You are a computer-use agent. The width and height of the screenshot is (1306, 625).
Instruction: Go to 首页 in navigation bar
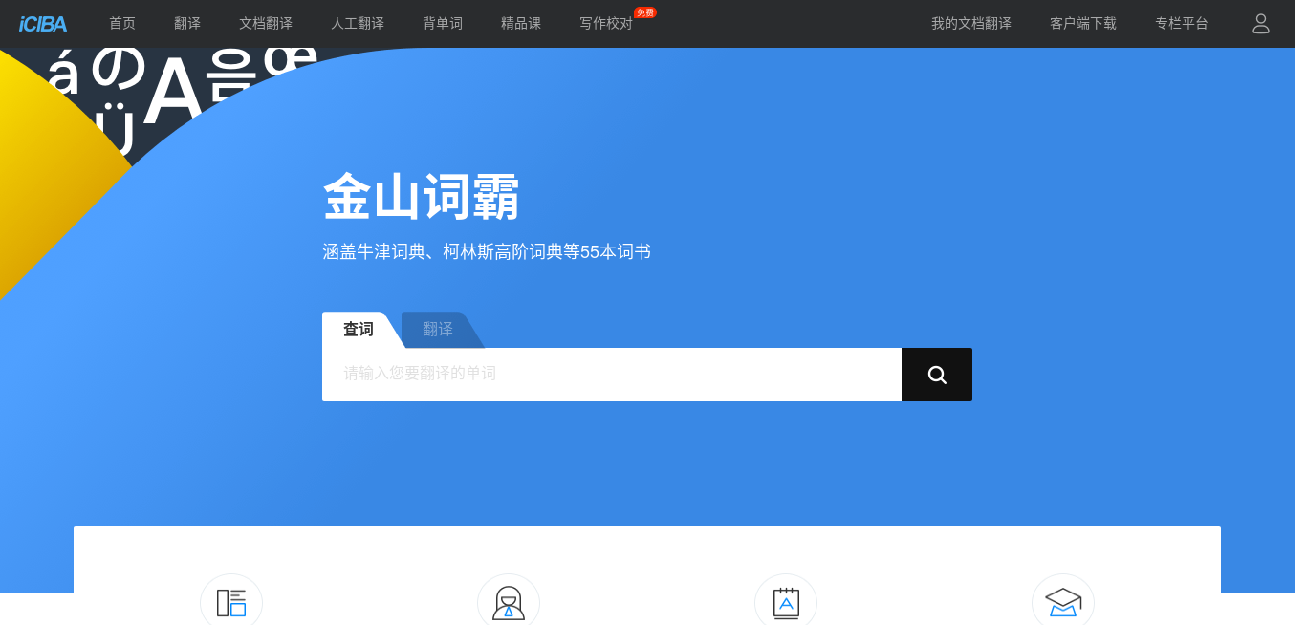coord(122,24)
